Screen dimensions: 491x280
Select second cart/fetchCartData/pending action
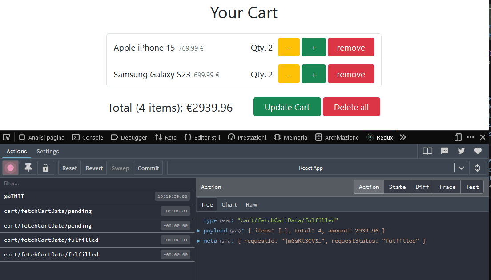pos(97,226)
